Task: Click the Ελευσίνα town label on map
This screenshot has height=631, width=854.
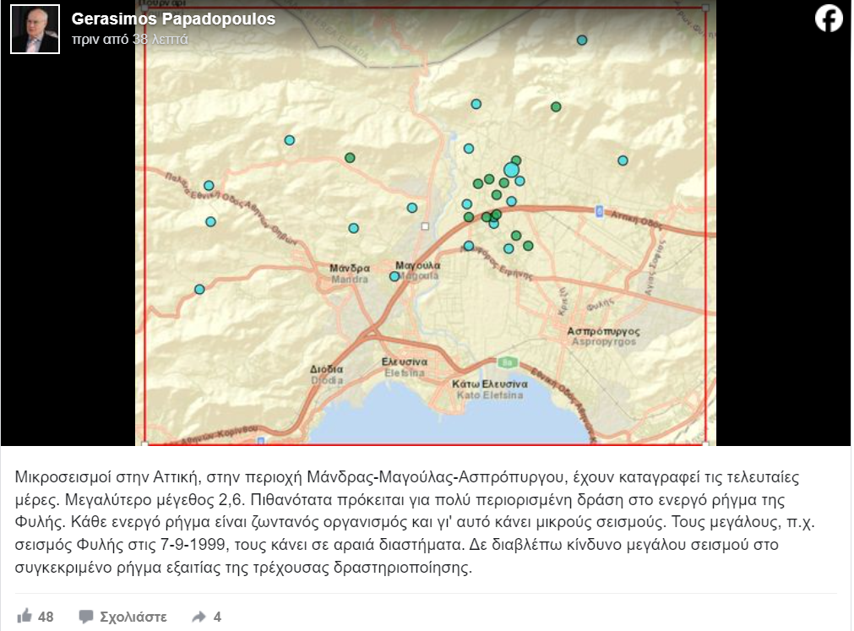Action: 404,362
